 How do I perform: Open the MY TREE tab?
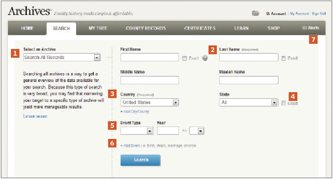click(98, 28)
